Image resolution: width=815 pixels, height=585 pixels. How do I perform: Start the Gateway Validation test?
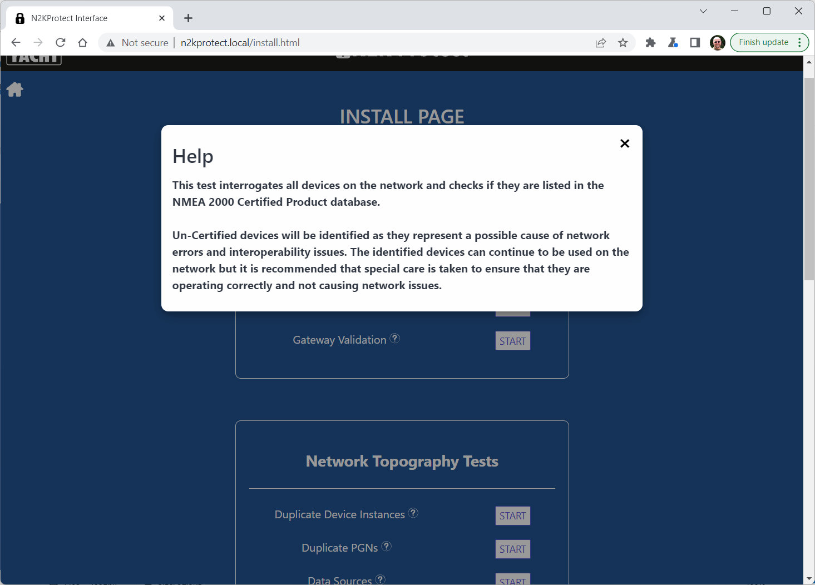point(512,341)
